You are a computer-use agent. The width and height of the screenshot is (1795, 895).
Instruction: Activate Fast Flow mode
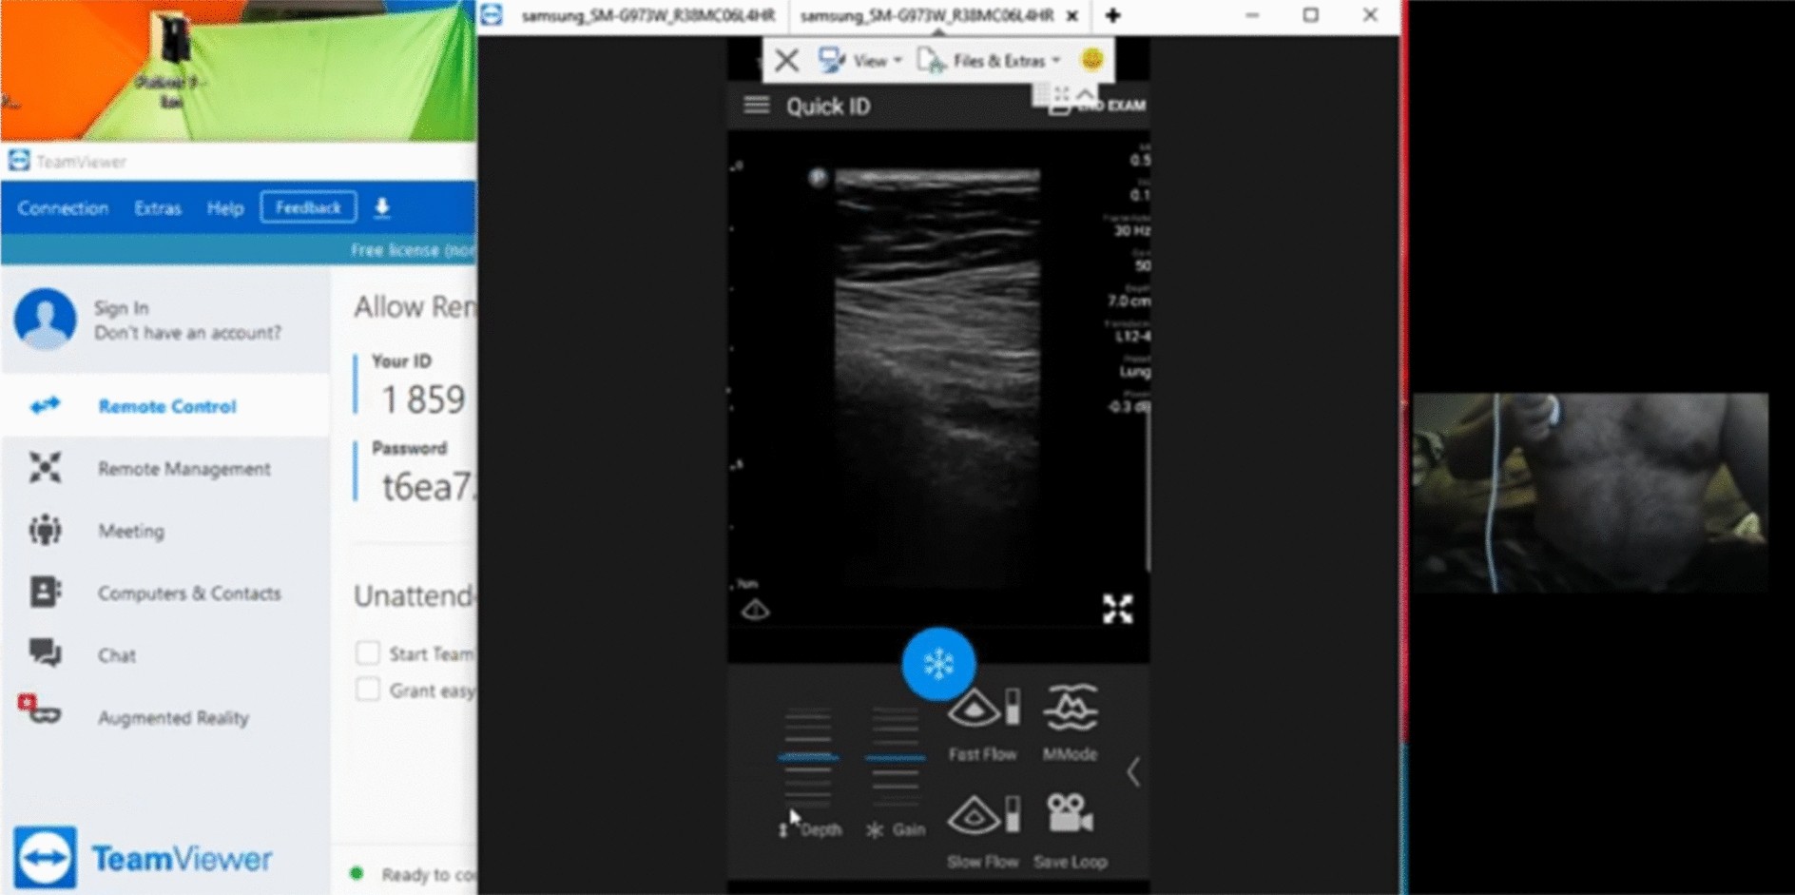983,725
